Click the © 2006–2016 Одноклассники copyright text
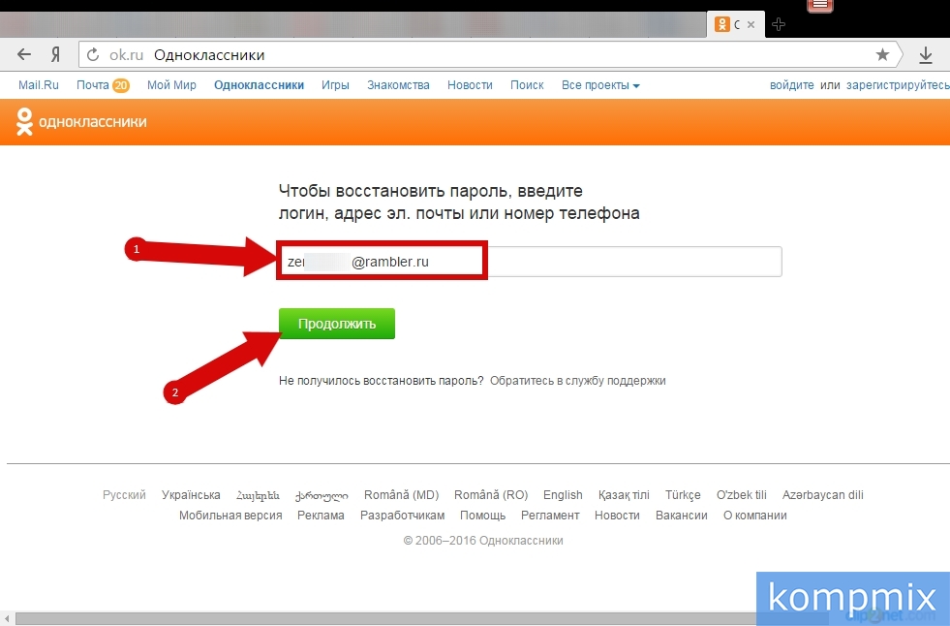This screenshot has width=950, height=626. [x=483, y=541]
